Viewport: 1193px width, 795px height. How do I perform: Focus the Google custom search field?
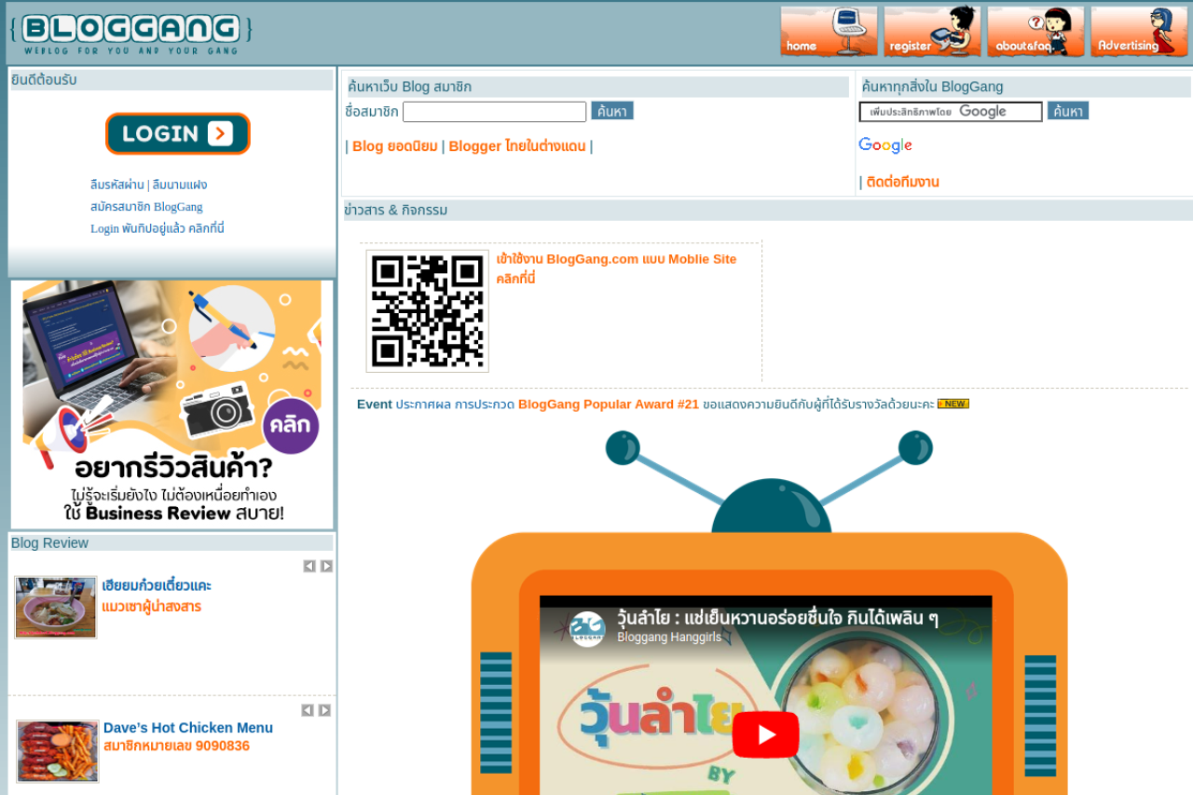[951, 112]
